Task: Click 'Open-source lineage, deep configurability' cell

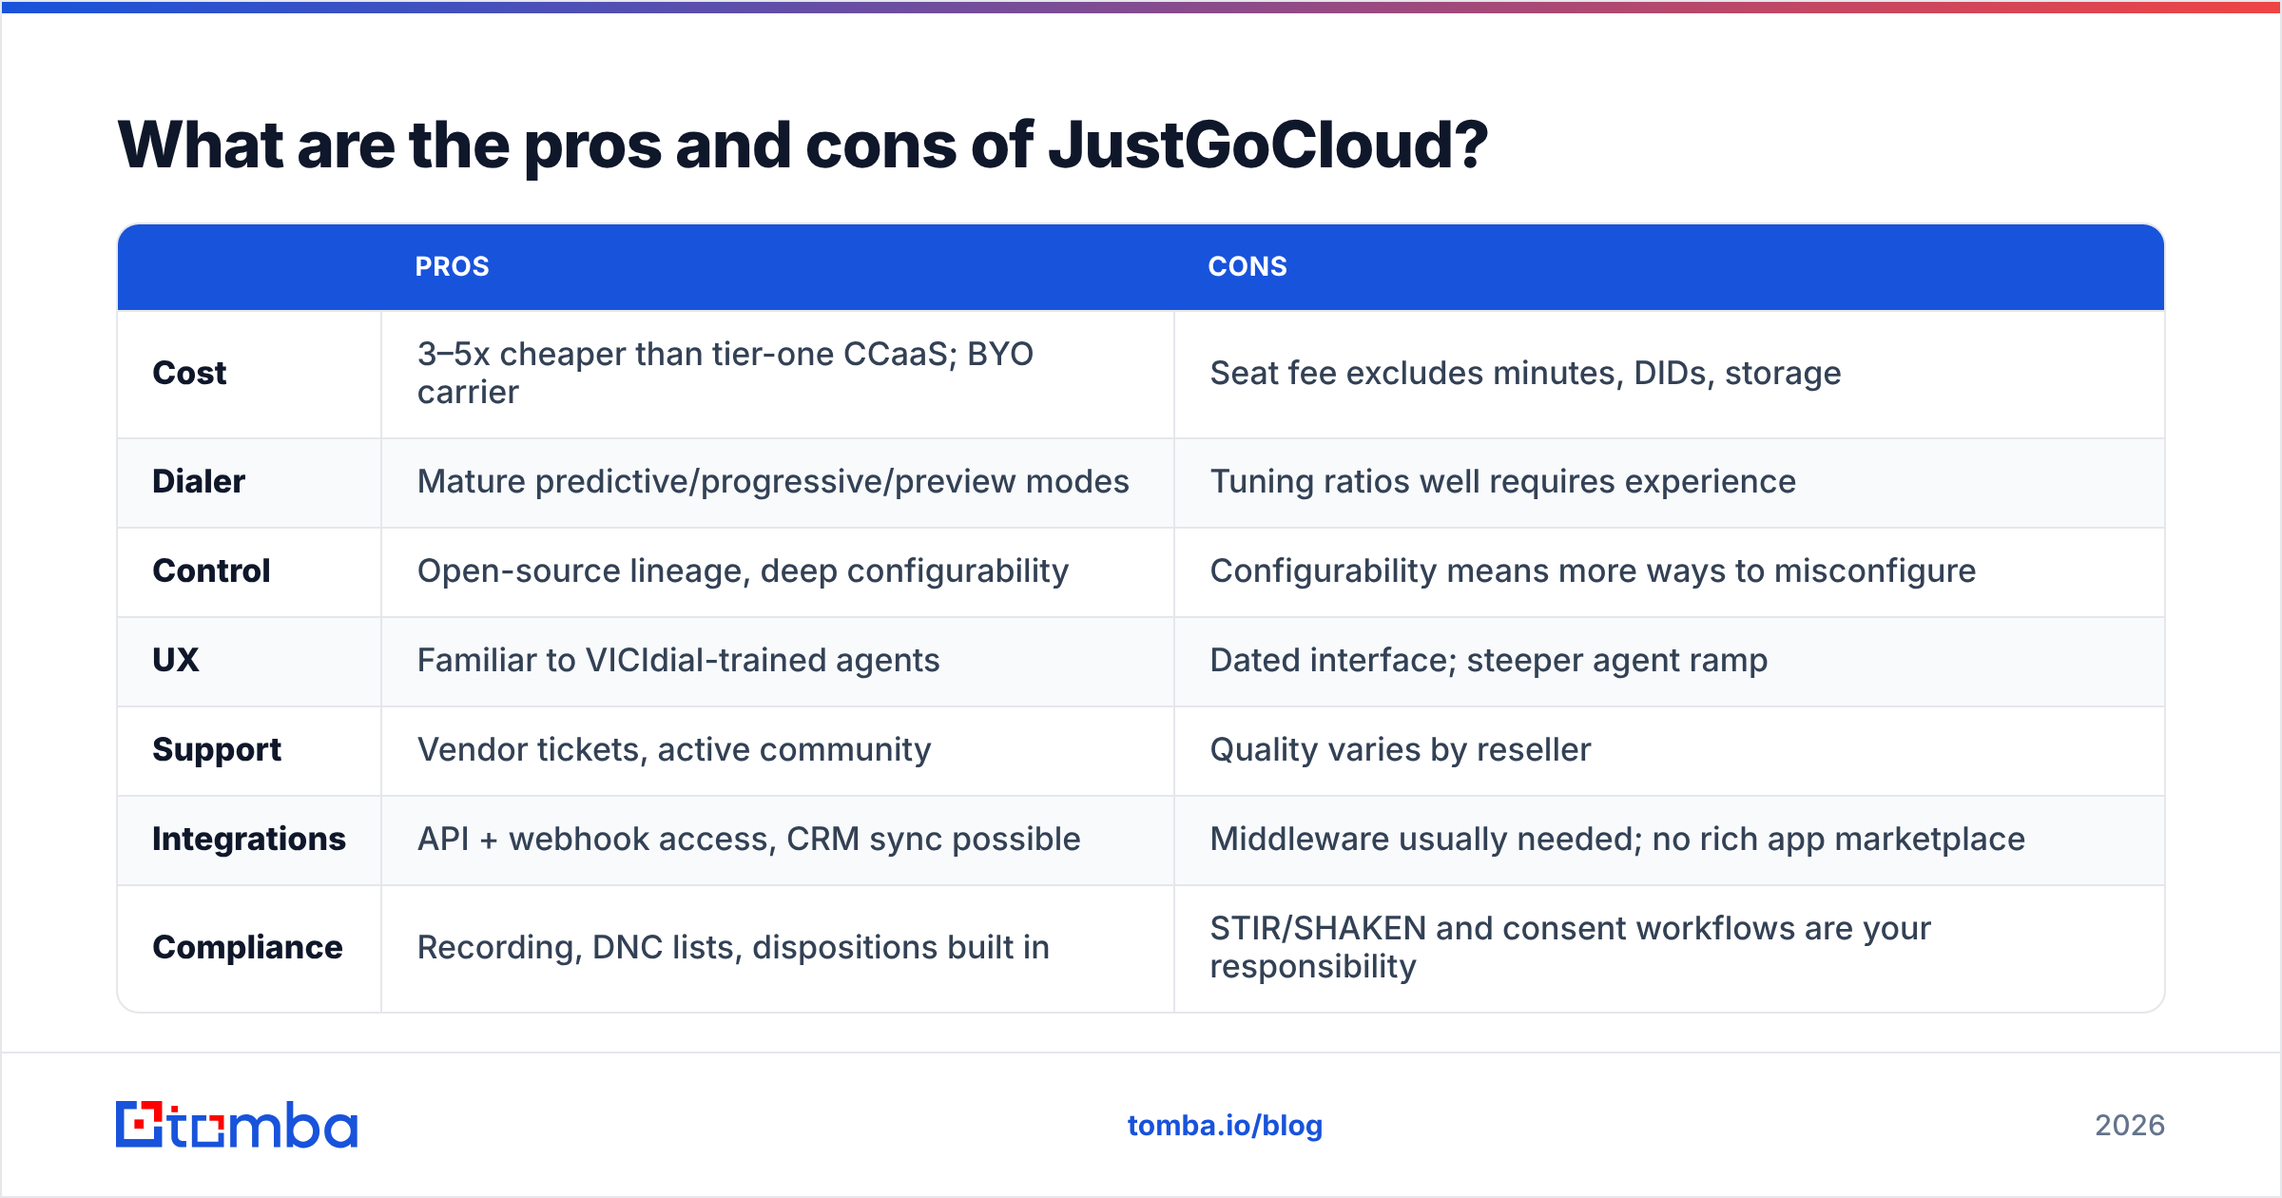Action: click(x=778, y=571)
